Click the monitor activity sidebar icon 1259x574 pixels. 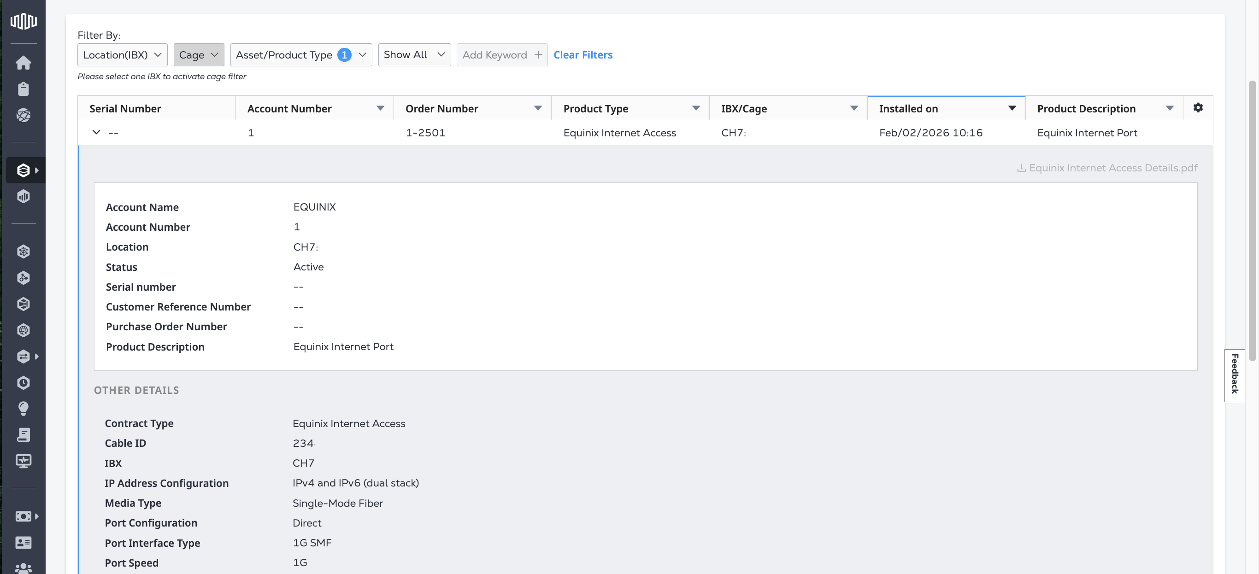(24, 461)
